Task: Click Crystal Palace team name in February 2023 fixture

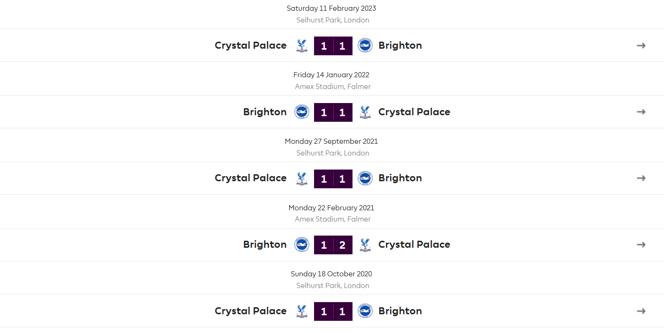Action: (x=251, y=45)
